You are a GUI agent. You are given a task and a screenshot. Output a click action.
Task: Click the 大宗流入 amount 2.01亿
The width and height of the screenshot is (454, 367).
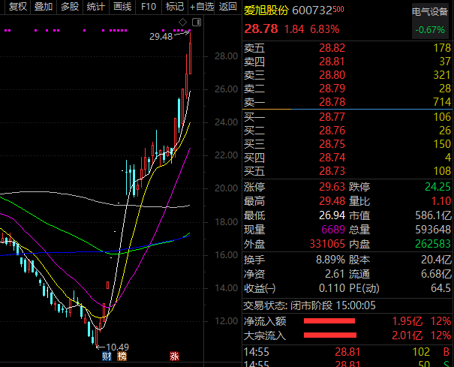pos(407,335)
